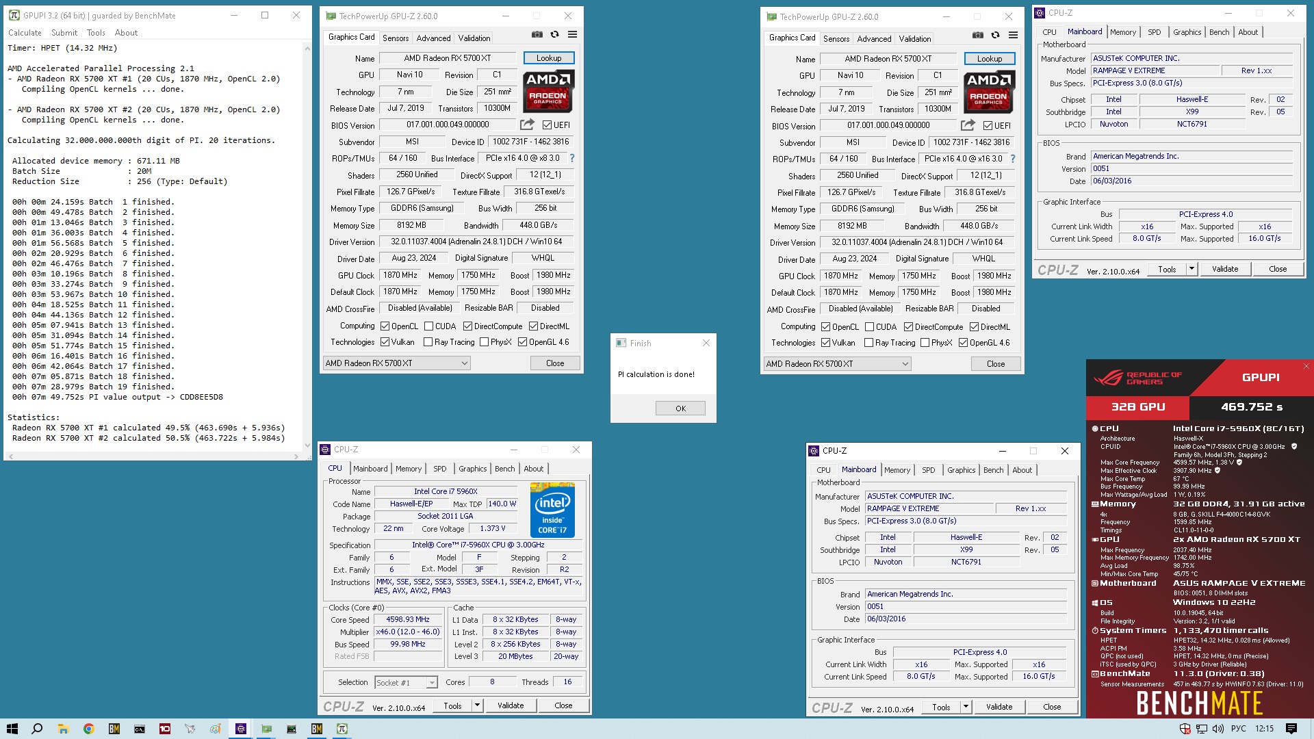
Task: Toggle the DirectCompute checkbox in the left GPU-Z window
Action: (x=468, y=326)
